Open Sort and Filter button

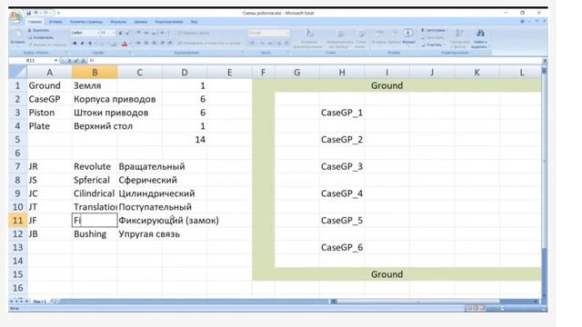click(459, 38)
